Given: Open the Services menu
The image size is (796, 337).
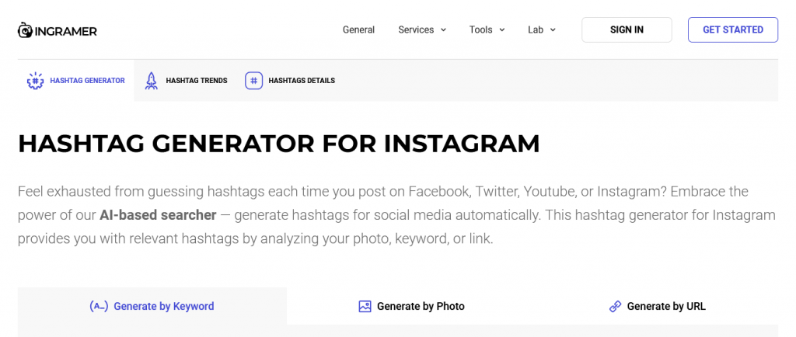Looking at the screenshot, I should [x=422, y=30].
